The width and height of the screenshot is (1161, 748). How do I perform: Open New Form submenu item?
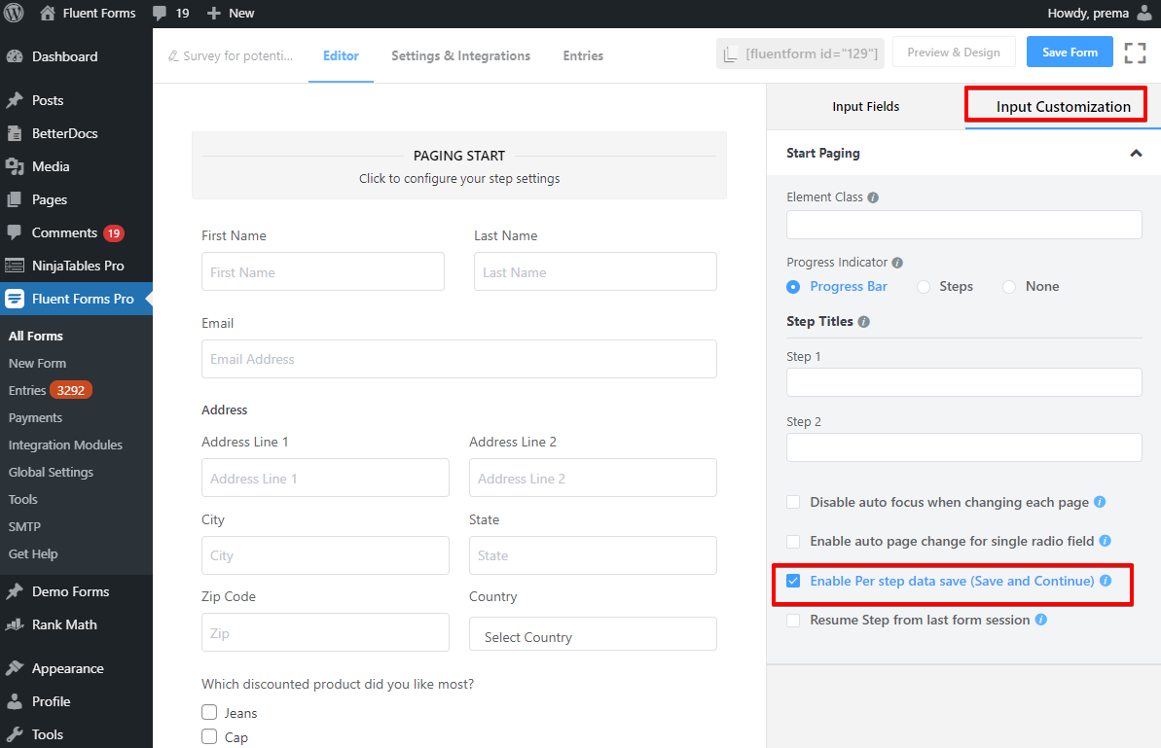coord(37,363)
